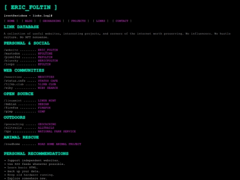Follow the @FOLTIN loops link
Screen dimensions: 240x180
pos(44,64)
